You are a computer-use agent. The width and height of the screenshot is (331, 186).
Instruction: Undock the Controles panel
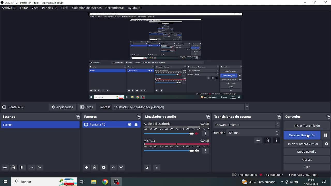[328, 117]
